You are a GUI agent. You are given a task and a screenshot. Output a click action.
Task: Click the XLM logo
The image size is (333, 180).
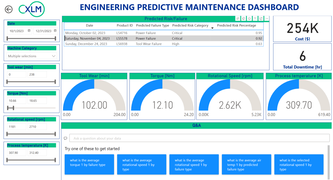pos(32,9)
